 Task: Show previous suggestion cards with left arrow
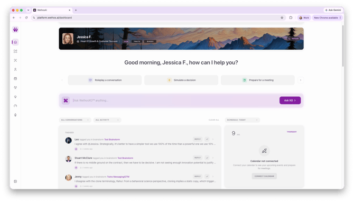coord(62,80)
